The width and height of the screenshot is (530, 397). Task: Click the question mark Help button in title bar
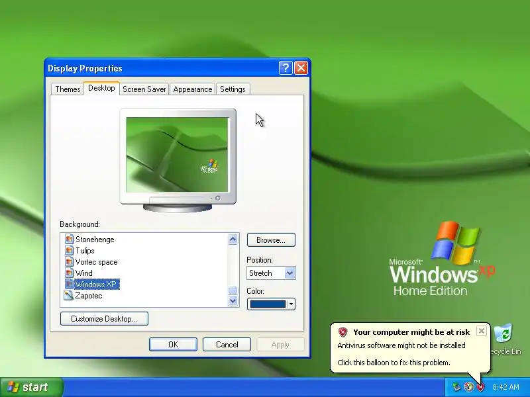point(286,68)
